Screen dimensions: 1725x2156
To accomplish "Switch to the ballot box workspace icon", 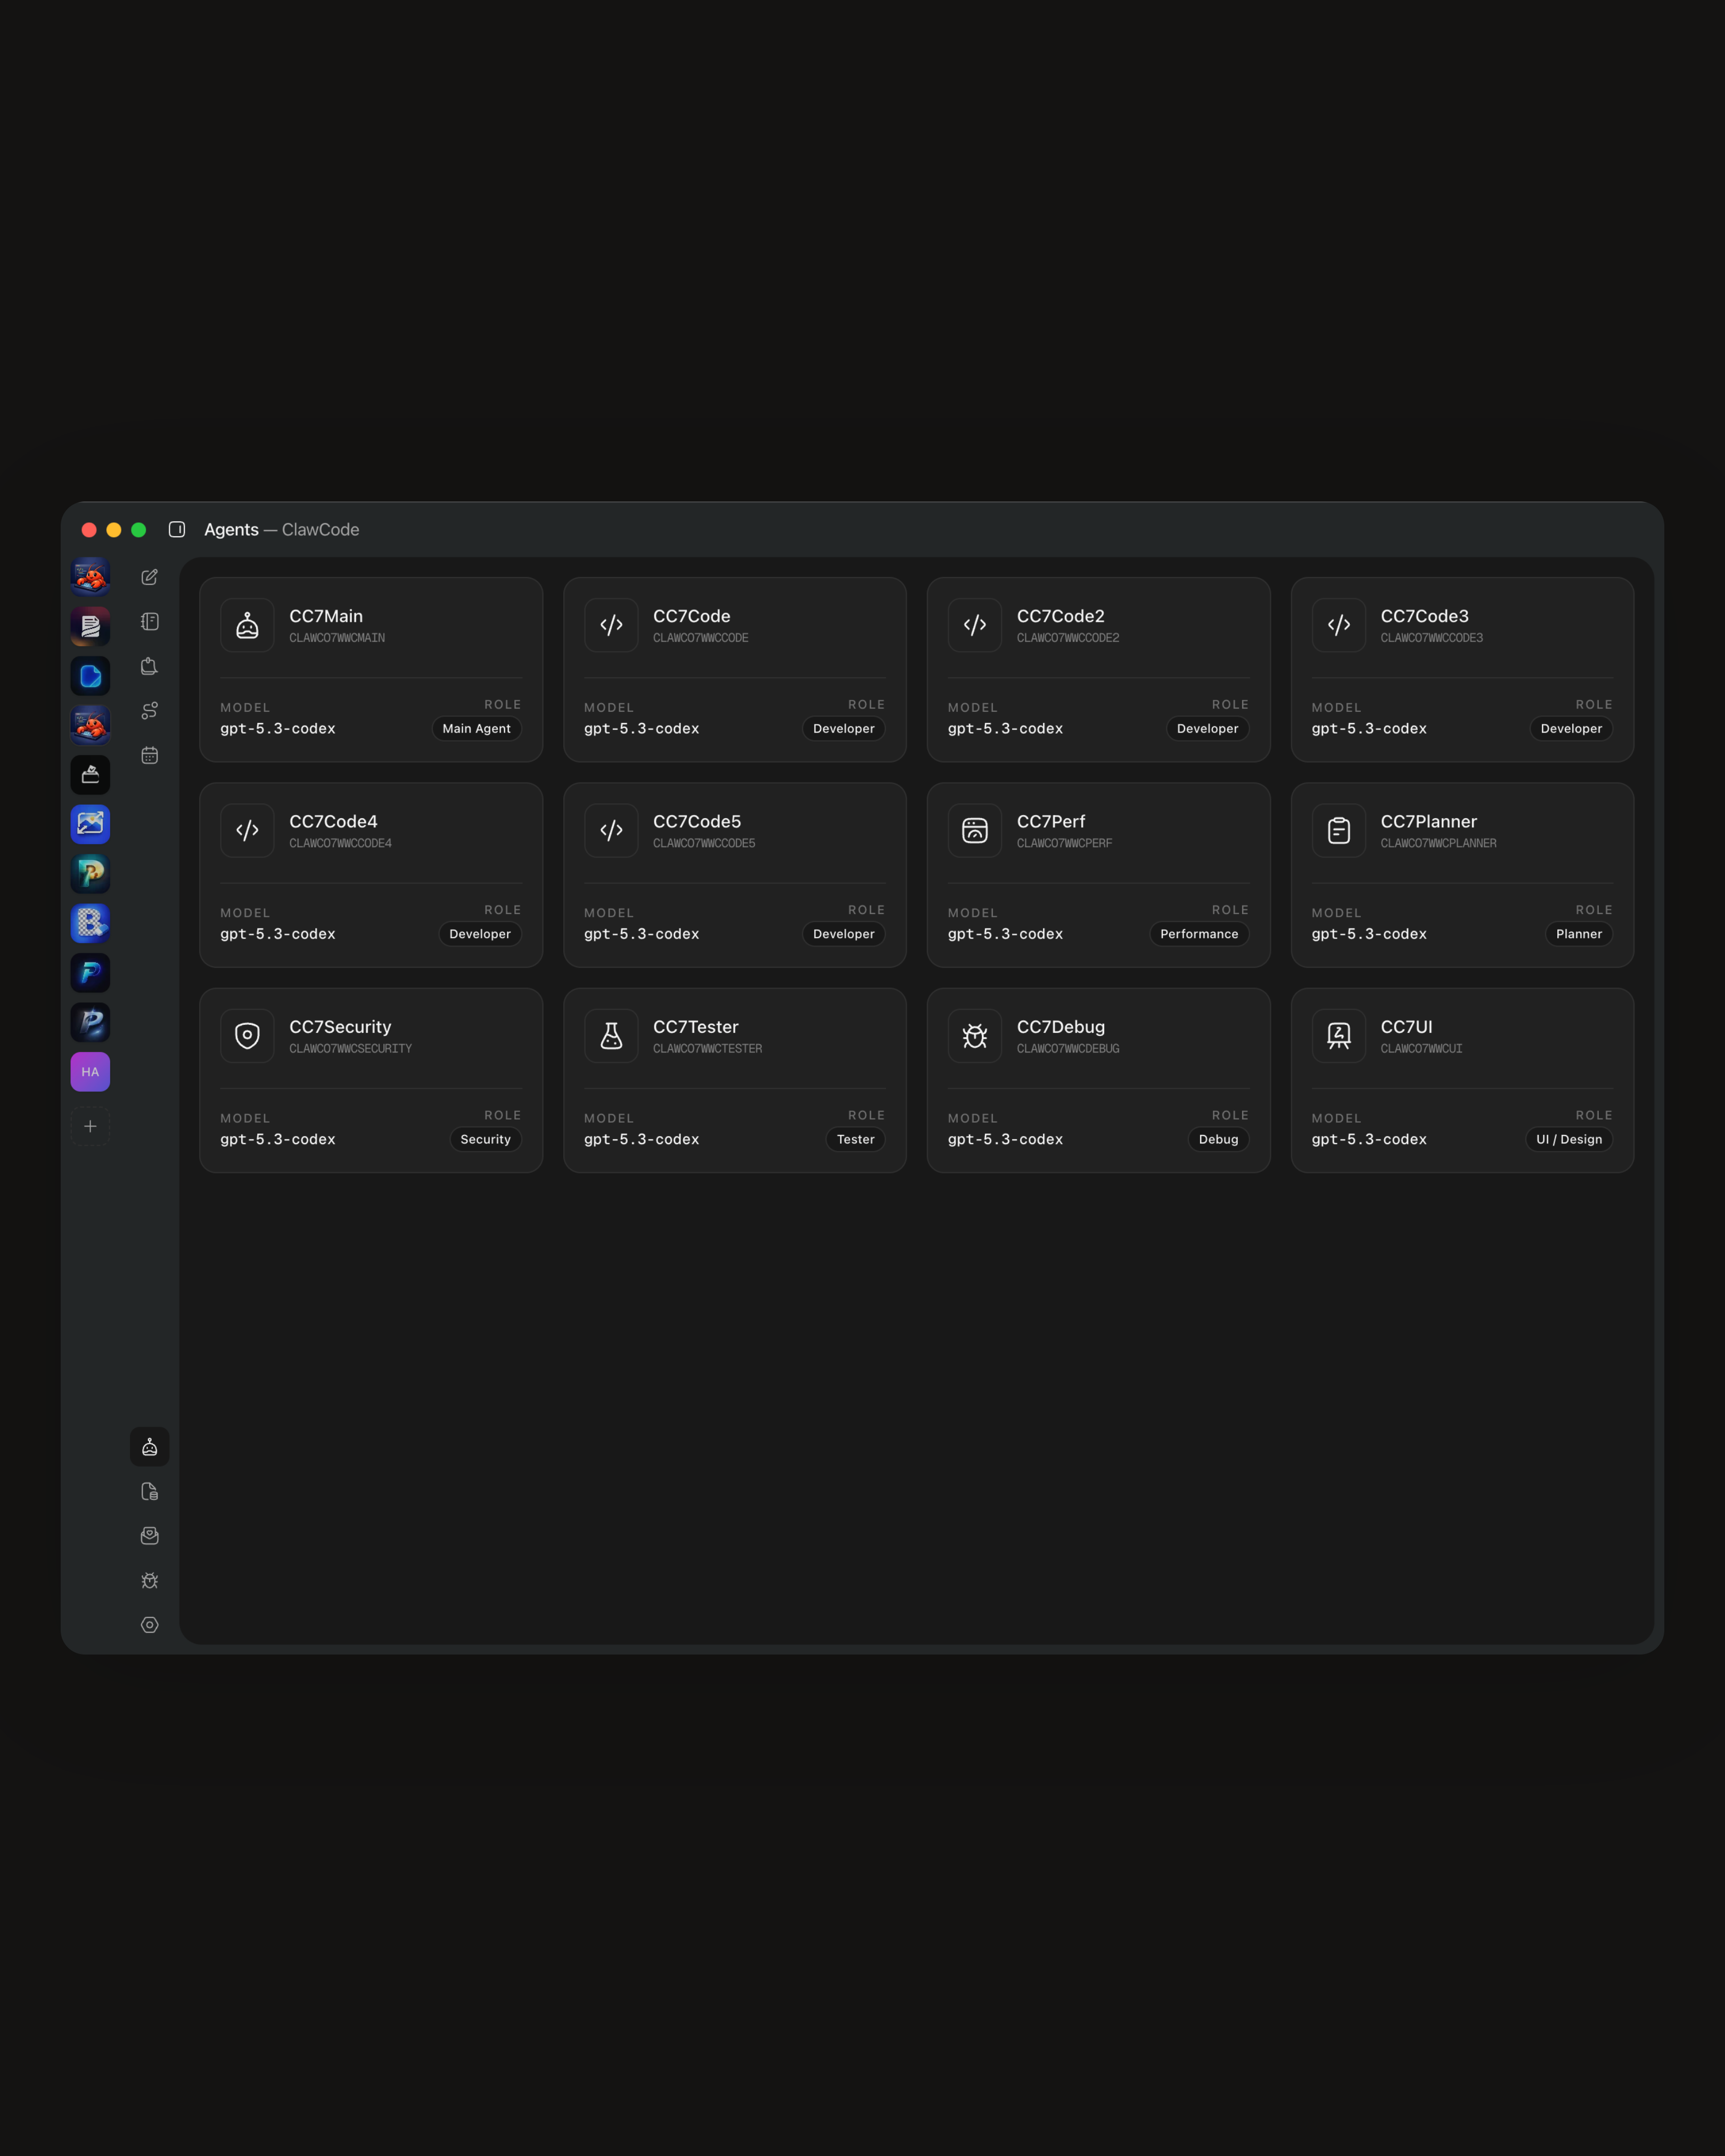I will [x=90, y=775].
